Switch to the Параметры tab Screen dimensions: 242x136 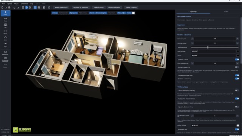point(193,12)
